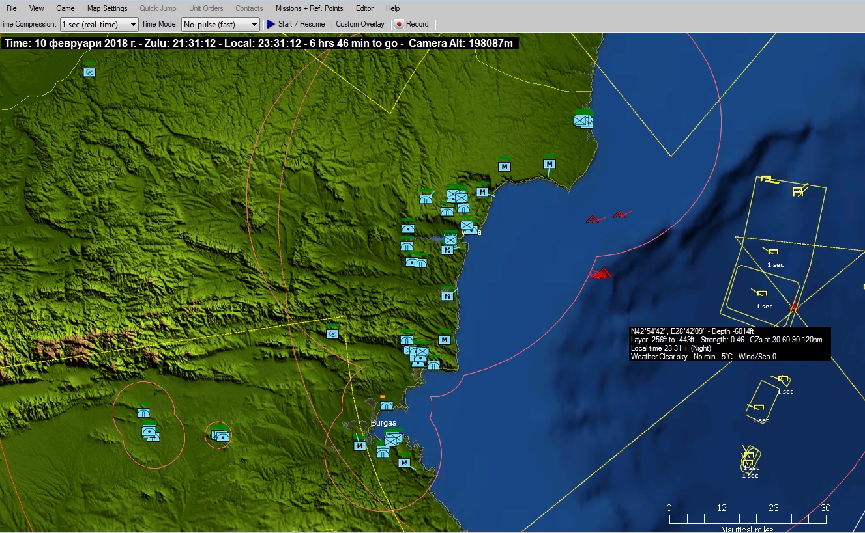Select the radar unit beside the dashed yellow corner
The width and height of the screenshot is (865, 533).
click(x=332, y=334)
